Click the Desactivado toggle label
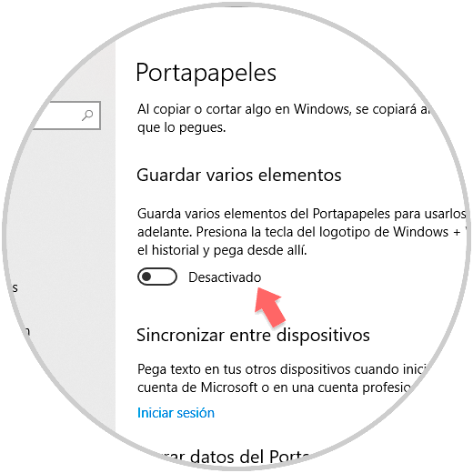The image size is (473, 473). (225, 277)
